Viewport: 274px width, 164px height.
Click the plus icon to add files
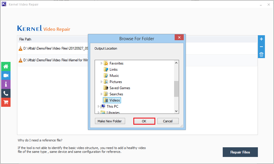click(261, 39)
